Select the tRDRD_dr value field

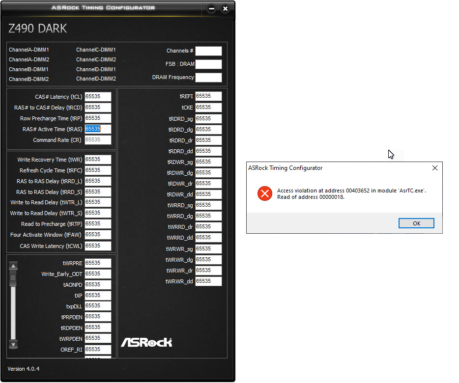pyautogui.click(x=208, y=140)
